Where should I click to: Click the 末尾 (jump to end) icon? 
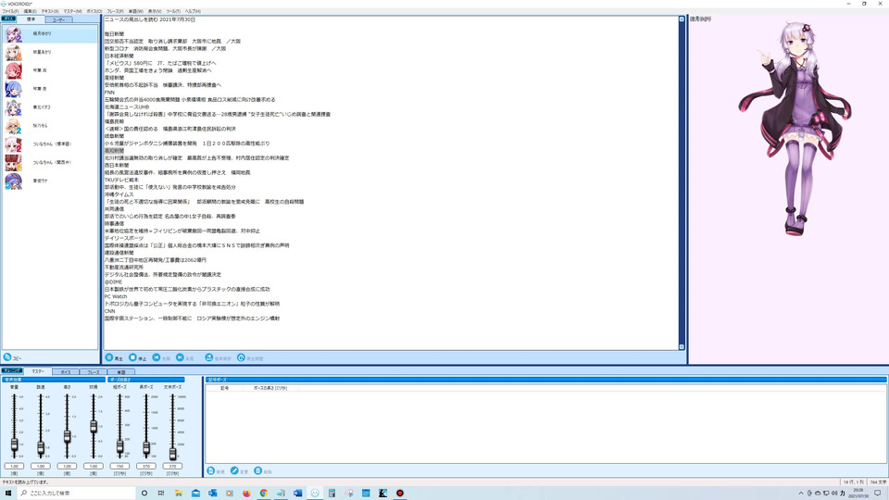[x=180, y=357]
